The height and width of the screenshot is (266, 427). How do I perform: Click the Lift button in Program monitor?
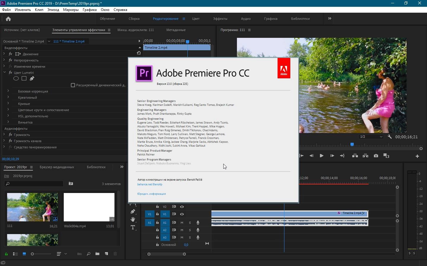point(355,156)
